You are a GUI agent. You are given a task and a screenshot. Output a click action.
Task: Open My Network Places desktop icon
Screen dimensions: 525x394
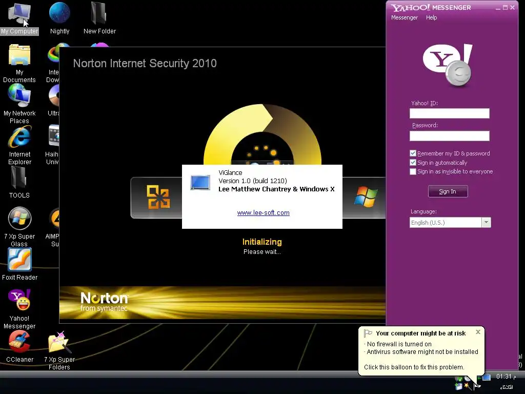[x=19, y=104]
